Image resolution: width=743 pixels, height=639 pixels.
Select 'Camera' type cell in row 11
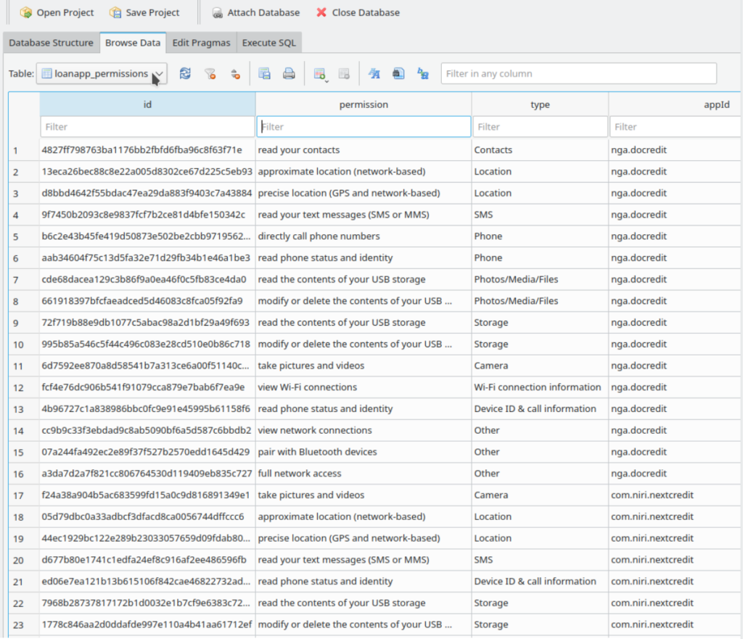[x=540, y=366]
